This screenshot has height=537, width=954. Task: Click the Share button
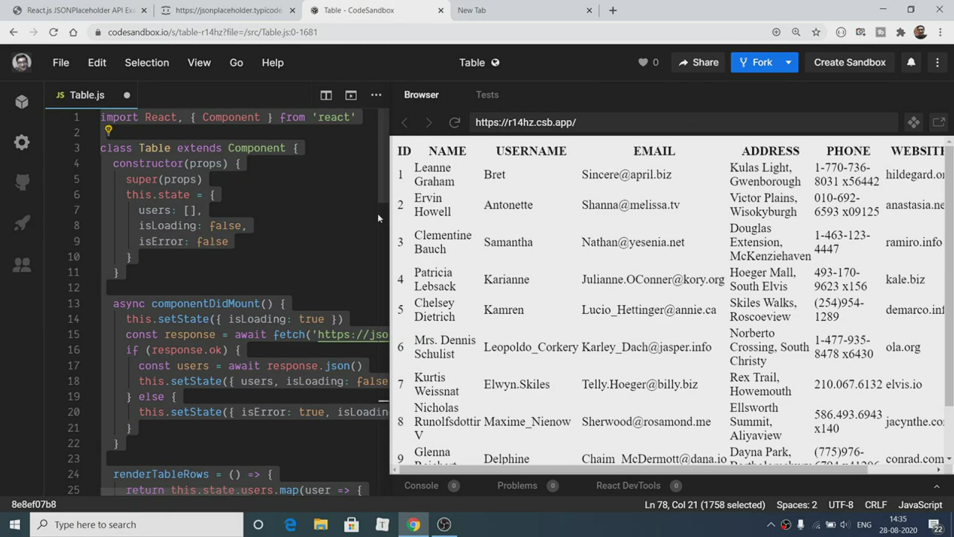tap(698, 62)
